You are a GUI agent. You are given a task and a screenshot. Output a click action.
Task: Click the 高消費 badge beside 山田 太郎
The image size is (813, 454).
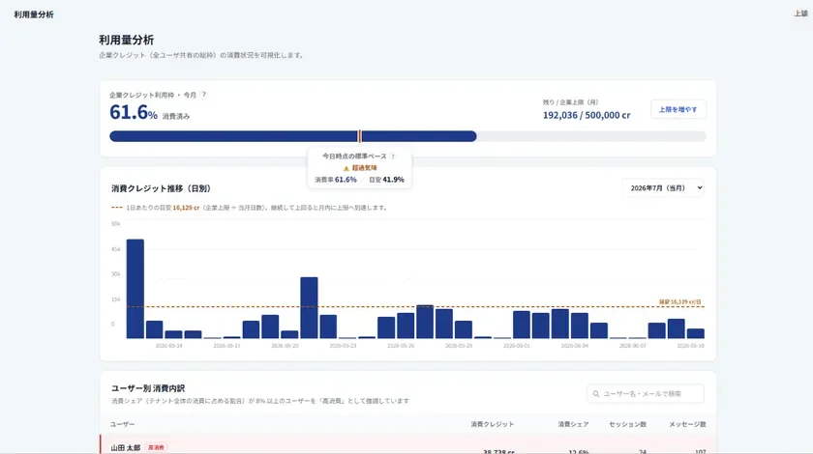[x=156, y=448]
